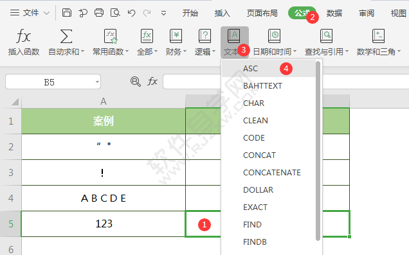Viewport: 409px width, 255px height.
Task: Select row 5 header
Action: tap(11, 224)
